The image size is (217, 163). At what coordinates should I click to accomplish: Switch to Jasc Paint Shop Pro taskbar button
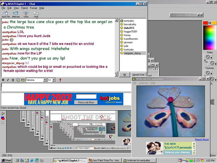(x=105, y=160)
